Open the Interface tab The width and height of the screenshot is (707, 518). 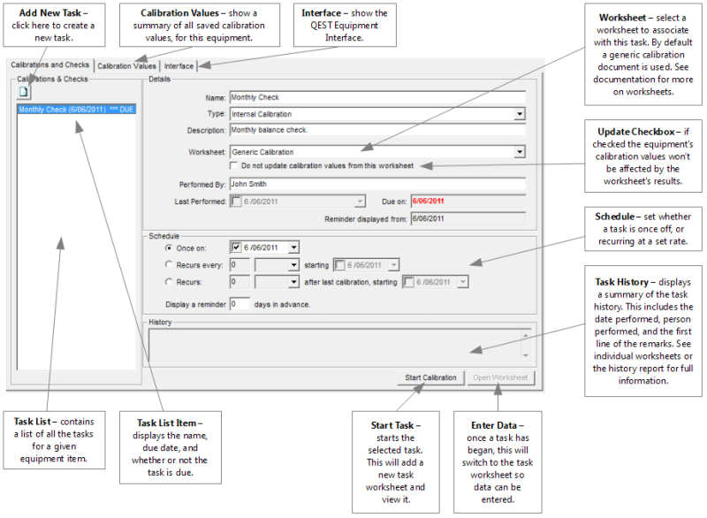(x=179, y=65)
